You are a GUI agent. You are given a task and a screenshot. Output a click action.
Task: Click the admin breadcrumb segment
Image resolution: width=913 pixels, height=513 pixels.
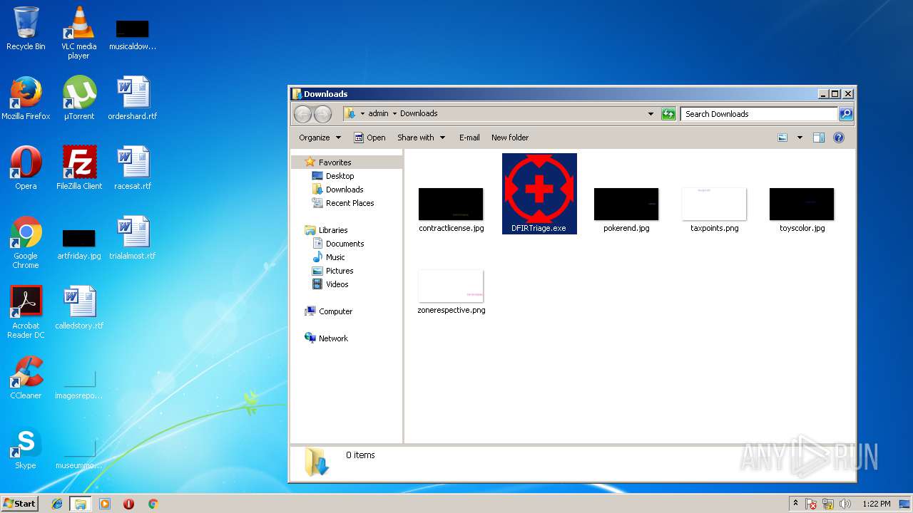click(378, 114)
